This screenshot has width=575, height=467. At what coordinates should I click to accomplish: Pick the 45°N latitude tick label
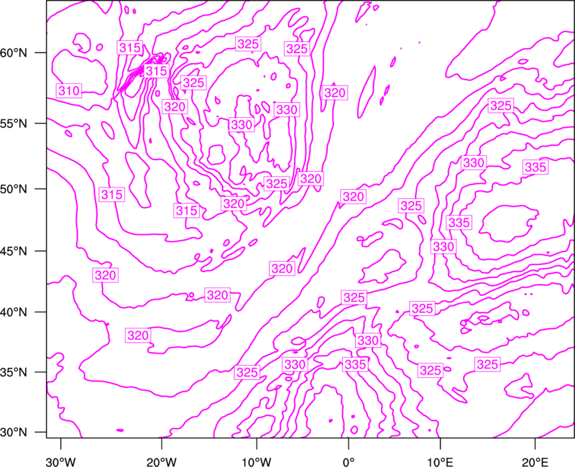point(14,251)
